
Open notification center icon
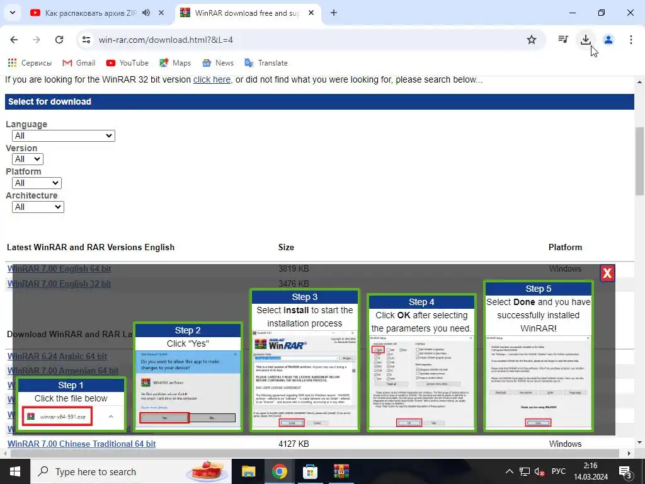pyautogui.click(x=625, y=471)
